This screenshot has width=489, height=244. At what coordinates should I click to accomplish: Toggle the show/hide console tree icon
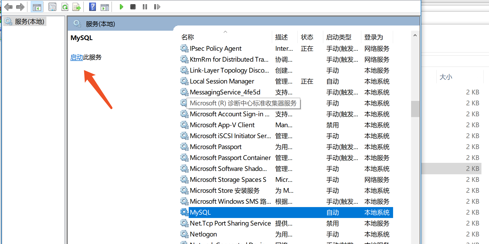pos(36,7)
